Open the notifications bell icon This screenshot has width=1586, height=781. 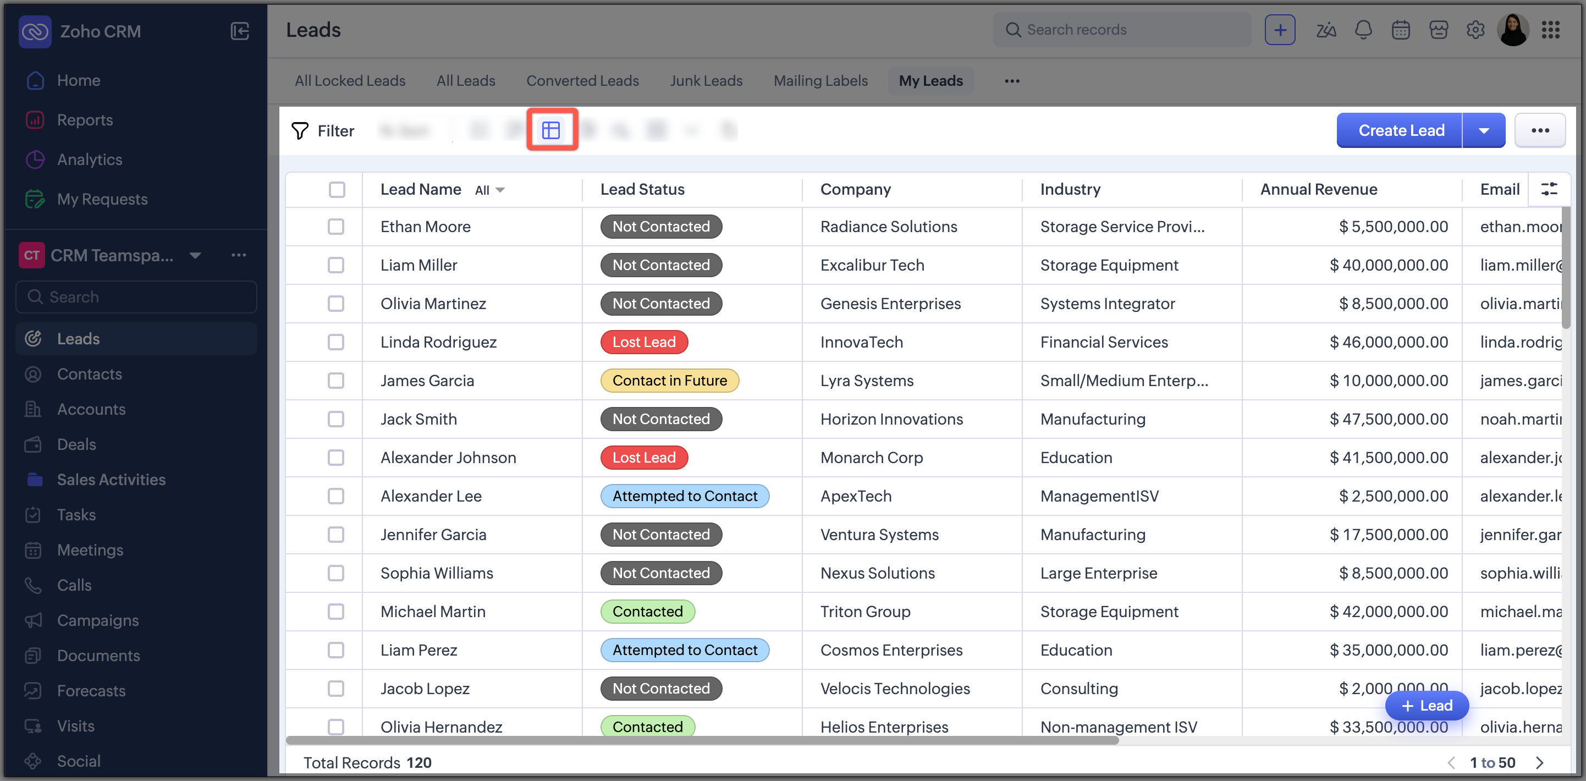(1364, 30)
